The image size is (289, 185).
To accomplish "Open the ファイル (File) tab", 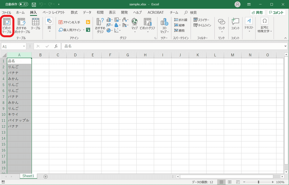I will [7, 13].
